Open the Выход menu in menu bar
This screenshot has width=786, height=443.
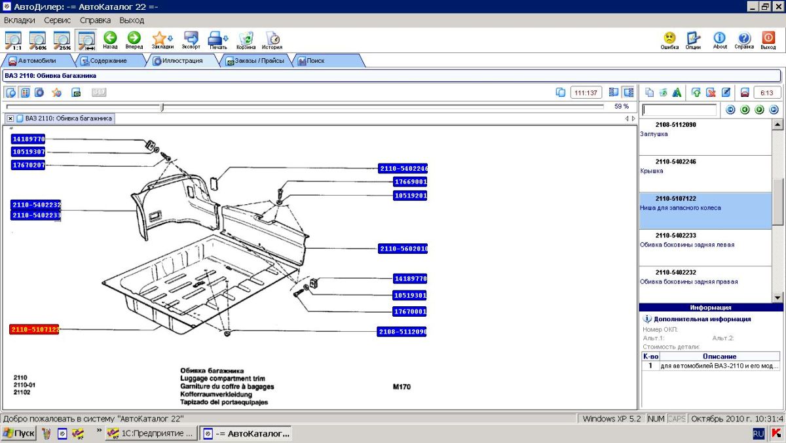pos(132,20)
